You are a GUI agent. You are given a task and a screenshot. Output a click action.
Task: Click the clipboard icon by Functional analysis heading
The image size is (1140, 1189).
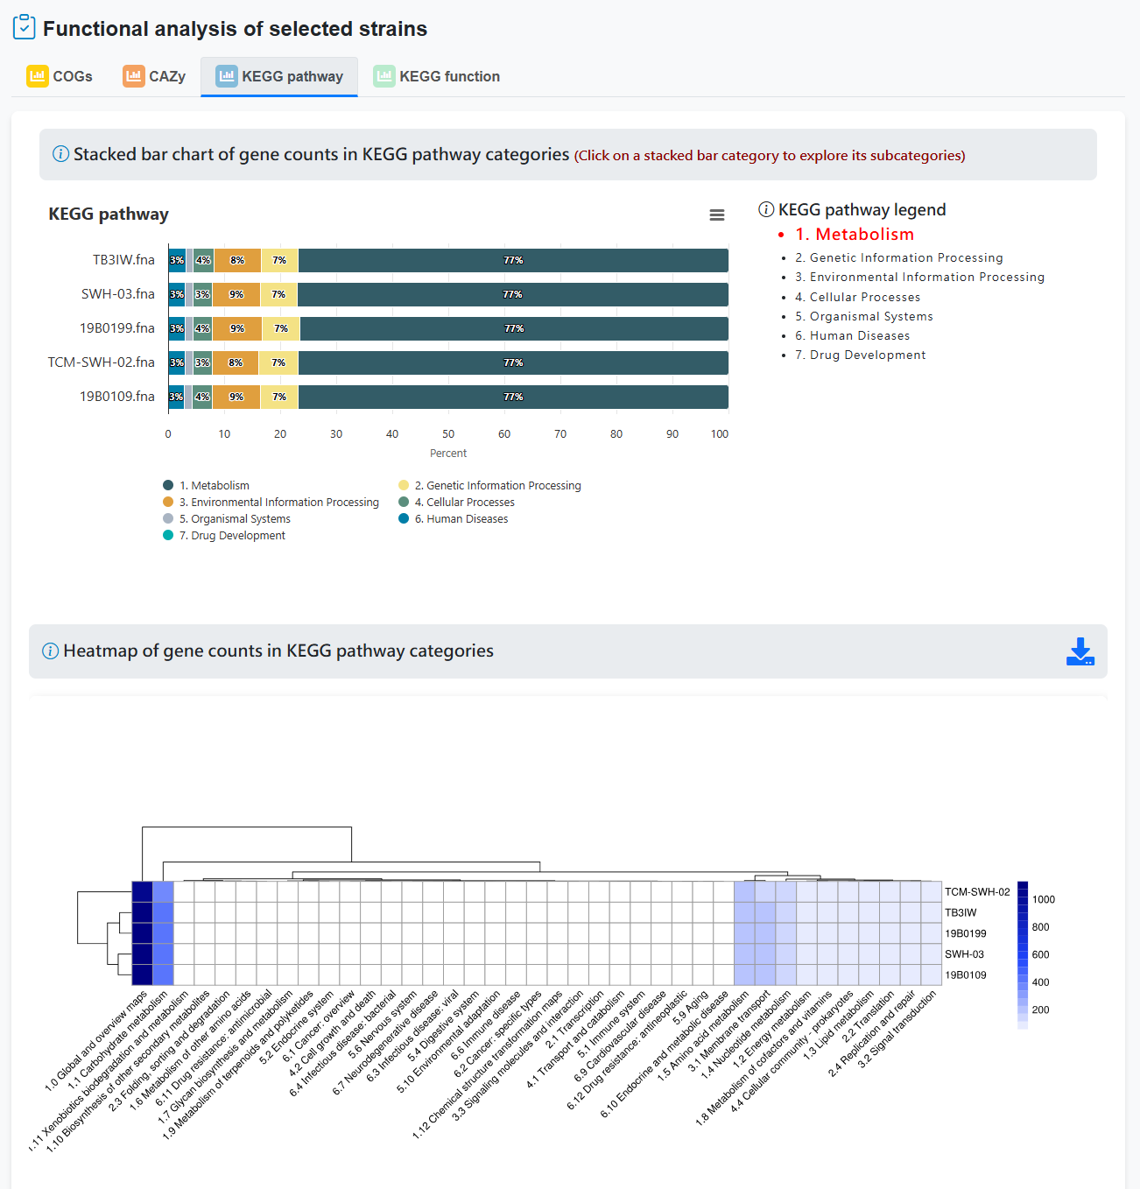tap(25, 28)
